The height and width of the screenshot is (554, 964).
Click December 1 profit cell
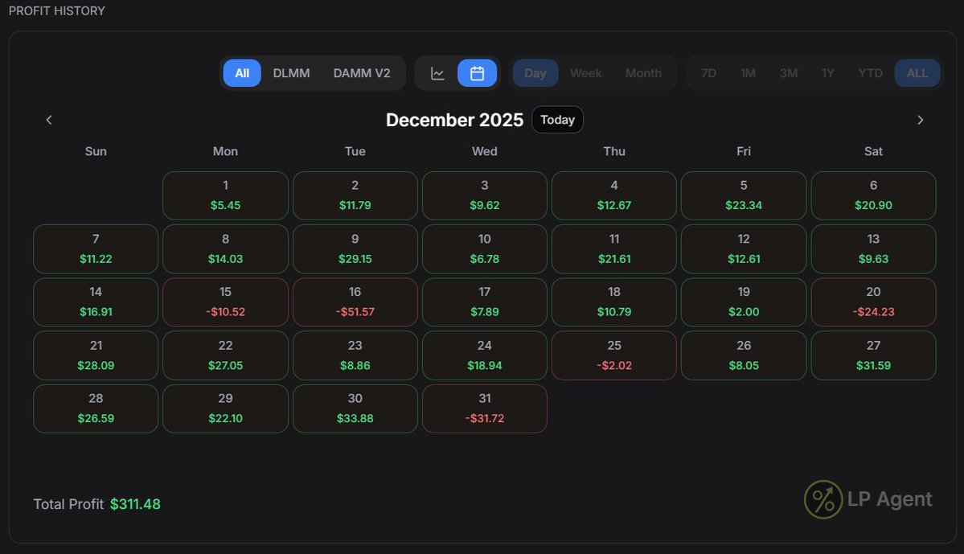pyautogui.click(x=225, y=195)
